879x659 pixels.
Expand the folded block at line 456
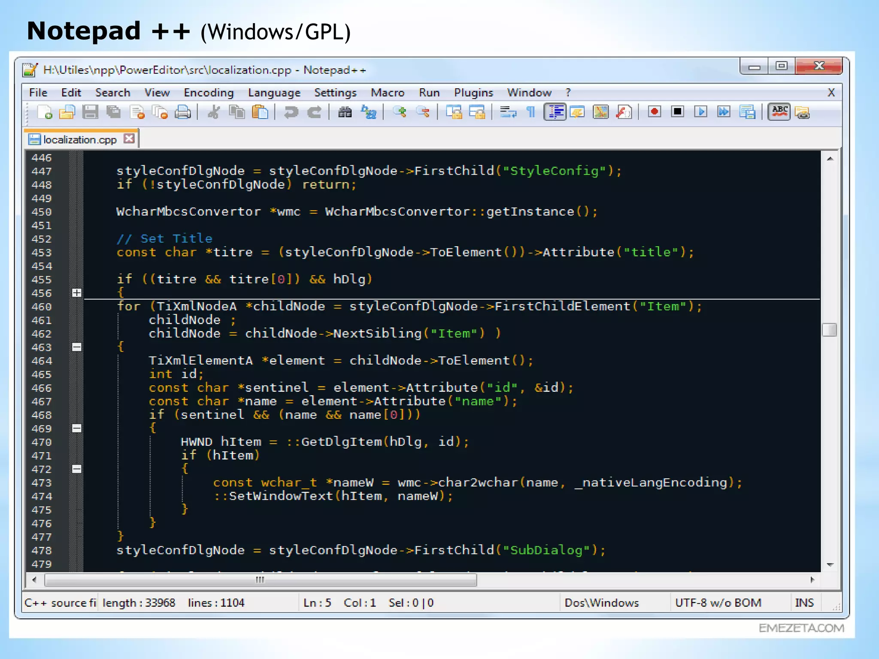(77, 293)
